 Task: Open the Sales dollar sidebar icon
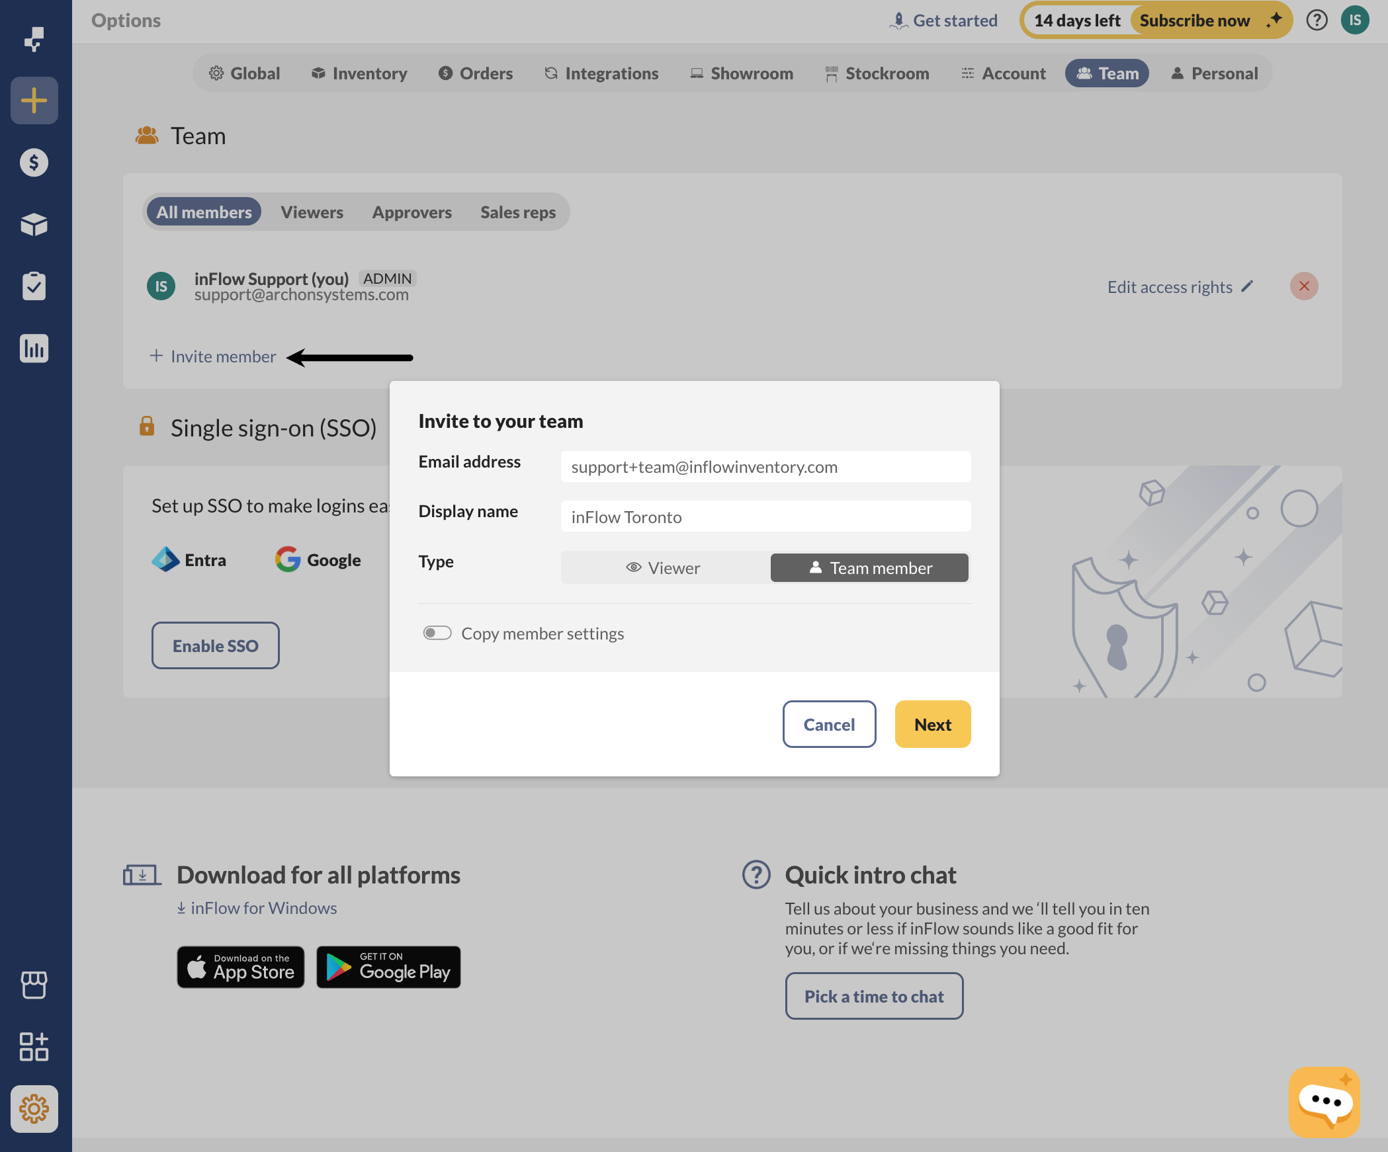tap(34, 163)
